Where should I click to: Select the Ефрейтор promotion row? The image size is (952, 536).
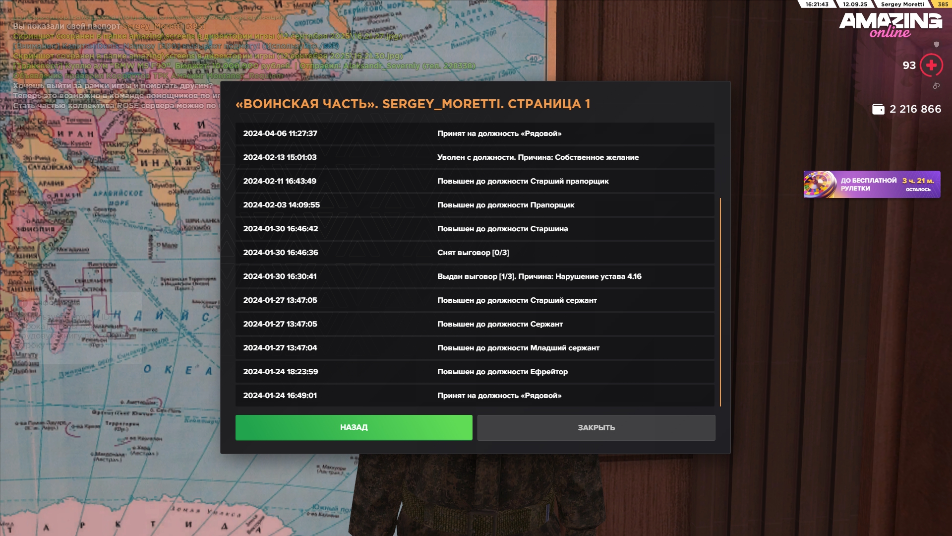coord(475,372)
